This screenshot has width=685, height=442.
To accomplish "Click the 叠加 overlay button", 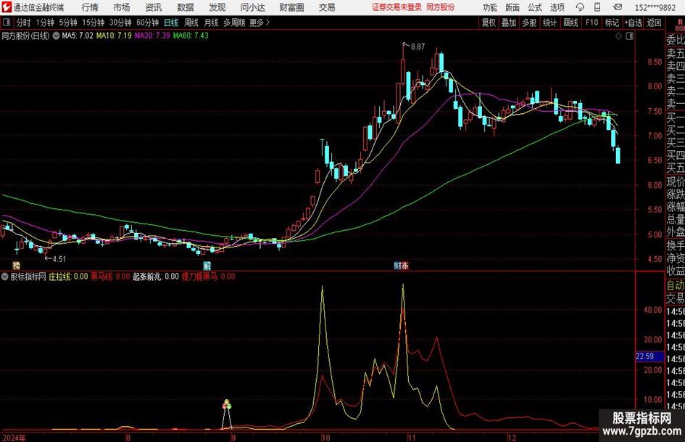I will point(509,22).
